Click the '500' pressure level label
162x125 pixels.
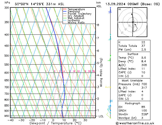(x=7, y=56)
